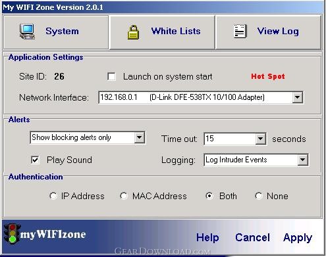Click the yellow padlock White Lists icon
Viewport: 326px width, 257px height.
(133, 32)
